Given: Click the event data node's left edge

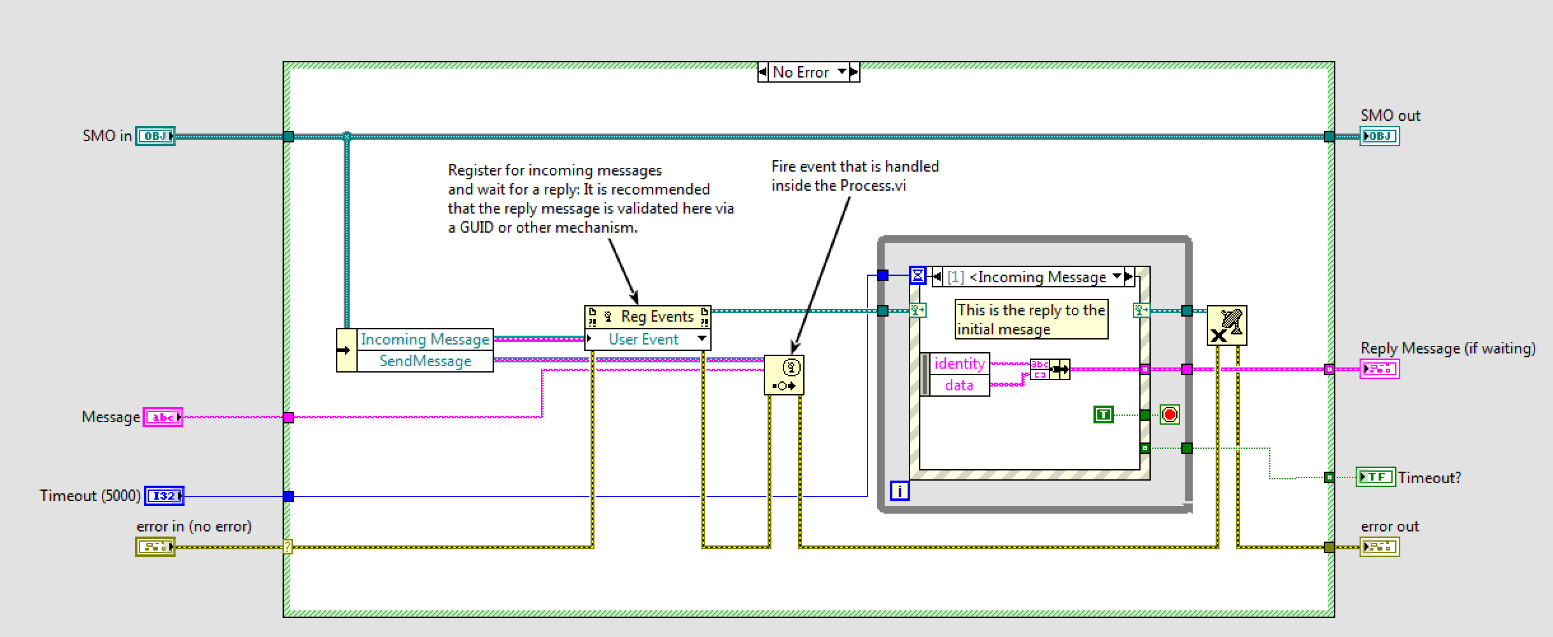Looking at the screenshot, I should (x=925, y=374).
